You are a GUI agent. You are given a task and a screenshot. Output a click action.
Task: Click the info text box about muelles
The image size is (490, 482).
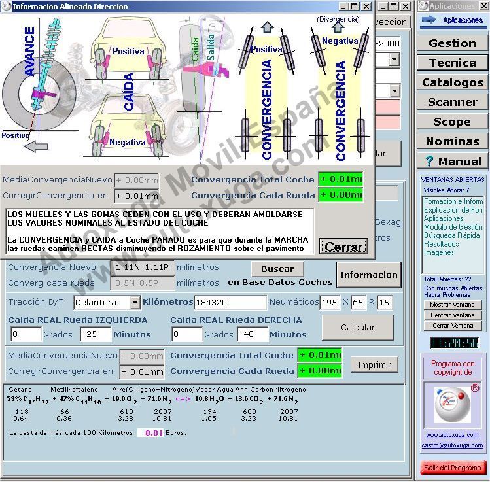point(160,231)
